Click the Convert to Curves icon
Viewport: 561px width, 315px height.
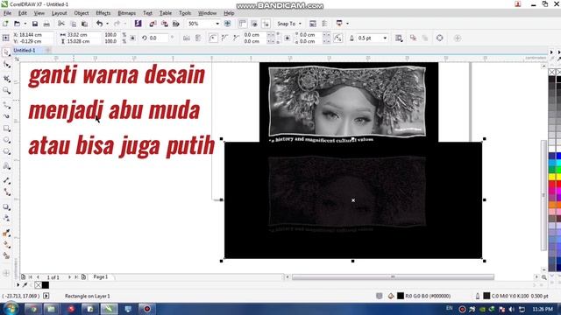pyautogui.click(x=440, y=38)
